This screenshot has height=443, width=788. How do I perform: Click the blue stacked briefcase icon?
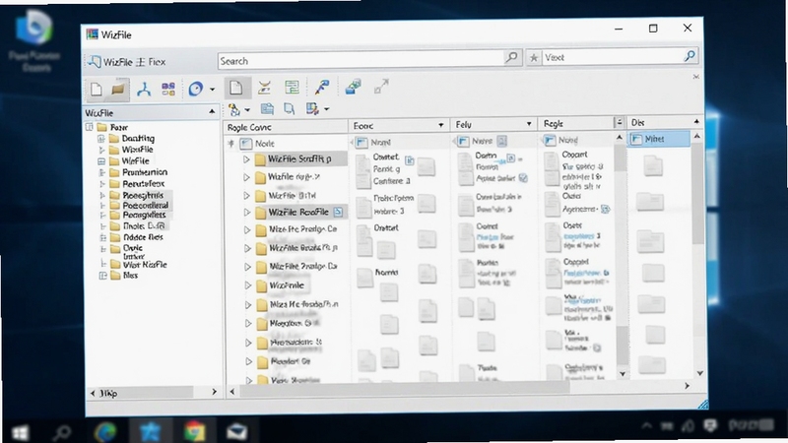pyautogui.click(x=353, y=87)
